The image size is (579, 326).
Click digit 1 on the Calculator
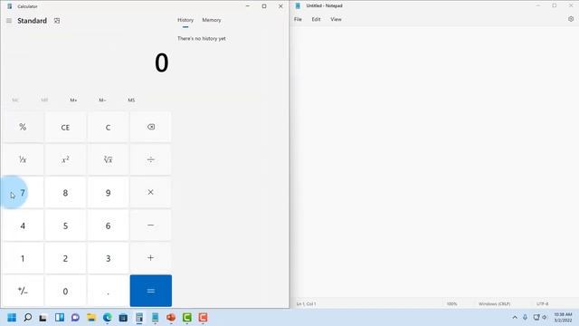[23, 258]
